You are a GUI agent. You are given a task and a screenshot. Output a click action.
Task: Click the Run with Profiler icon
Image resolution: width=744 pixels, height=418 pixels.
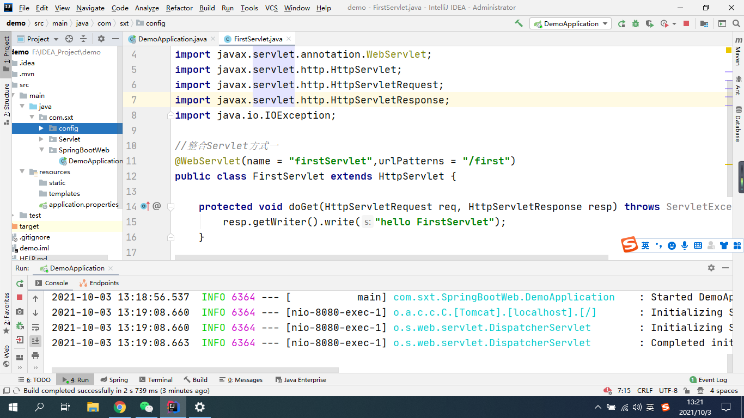coord(664,23)
